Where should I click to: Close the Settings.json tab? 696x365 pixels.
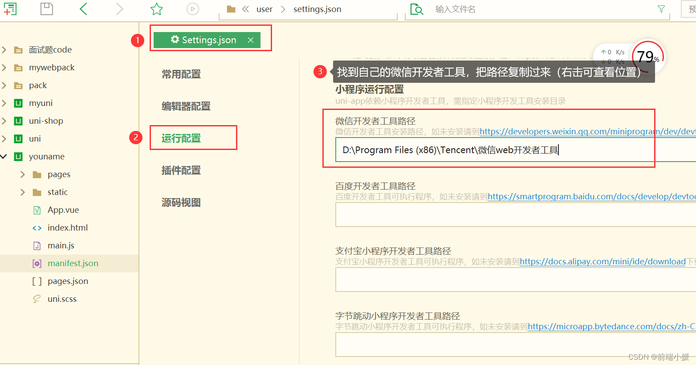(x=251, y=40)
